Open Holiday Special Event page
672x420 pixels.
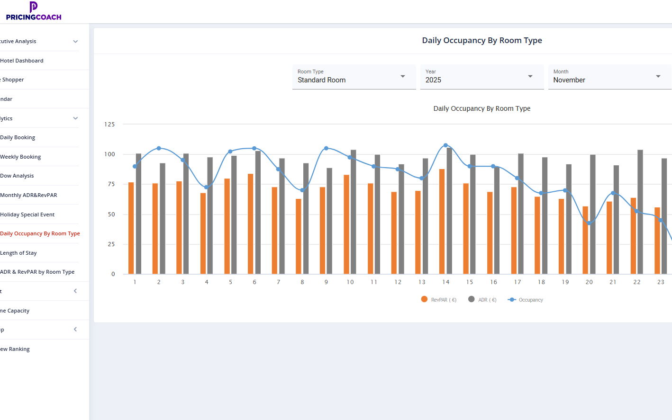[x=27, y=214]
